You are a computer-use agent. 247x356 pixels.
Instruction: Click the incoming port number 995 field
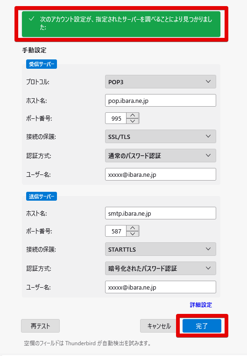point(116,118)
